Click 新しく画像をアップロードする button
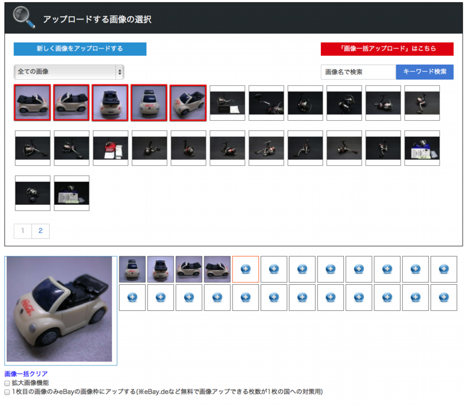This screenshot has height=405, width=466. click(80, 49)
